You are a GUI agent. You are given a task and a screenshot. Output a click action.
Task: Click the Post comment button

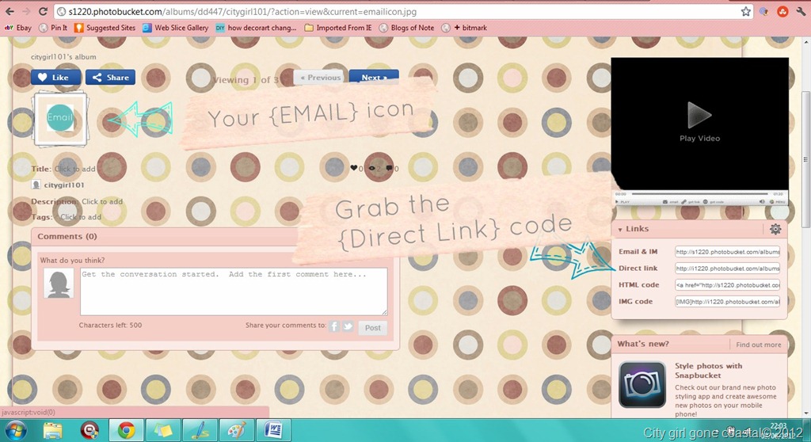click(372, 328)
